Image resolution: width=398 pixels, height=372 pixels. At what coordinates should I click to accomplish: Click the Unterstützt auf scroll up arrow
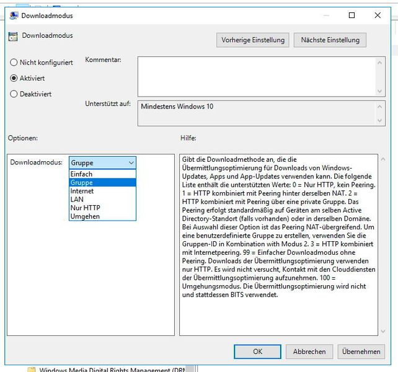pos(380,107)
